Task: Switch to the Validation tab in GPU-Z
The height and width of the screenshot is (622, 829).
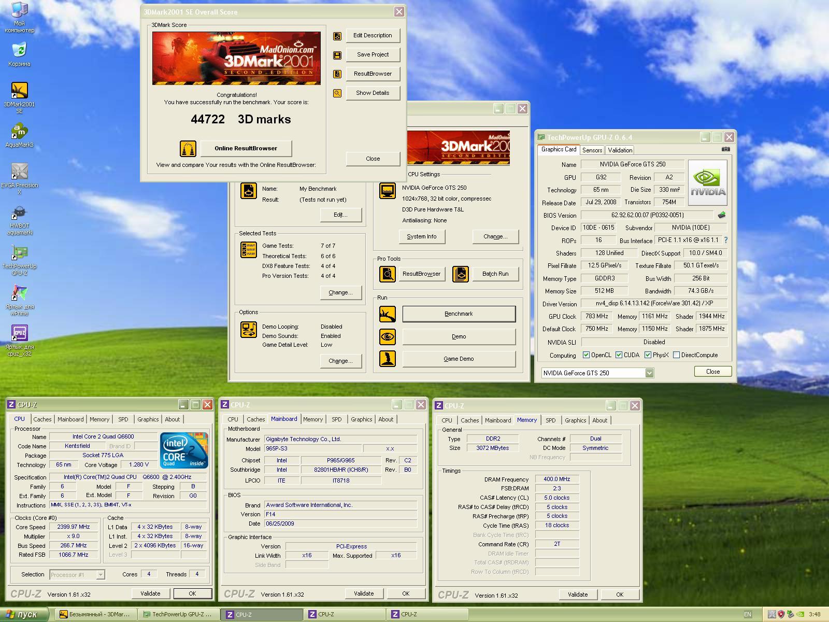Action: pos(620,150)
